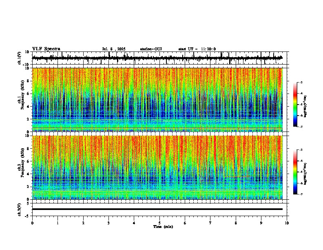Click the ch.1 spectrogram color scale bar

[x=295, y=105]
